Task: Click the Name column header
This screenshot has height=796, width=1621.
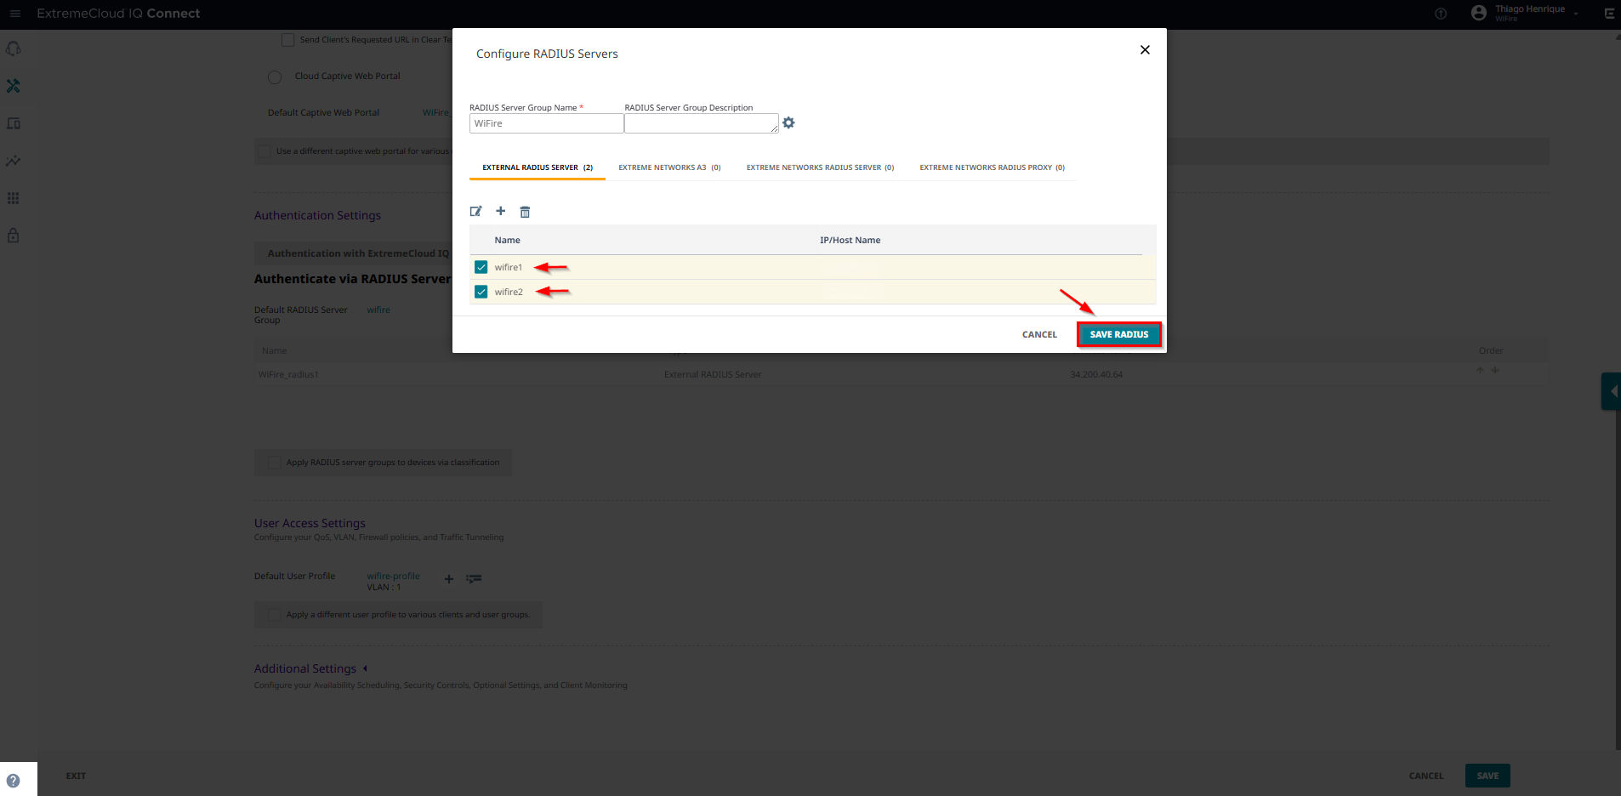Action: [x=508, y=241]
